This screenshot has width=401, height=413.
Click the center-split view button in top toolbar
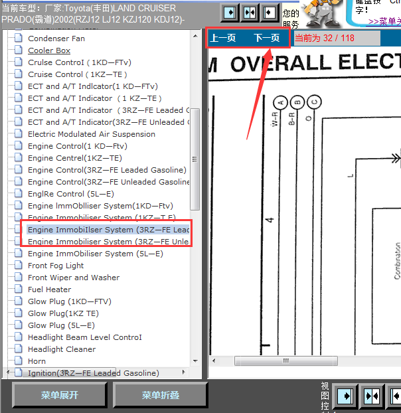(250, 13)
